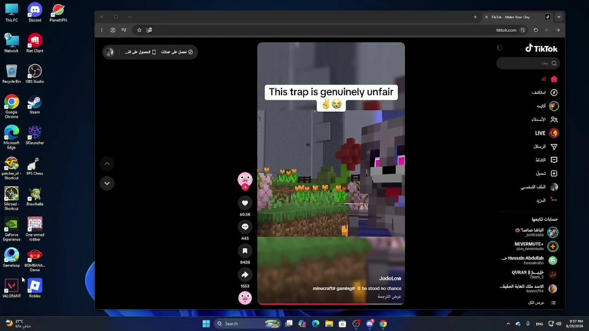Open the Activity inbox icon
Image resolution: width=589 pixels, height=331 pixels.
click(554, 160)
